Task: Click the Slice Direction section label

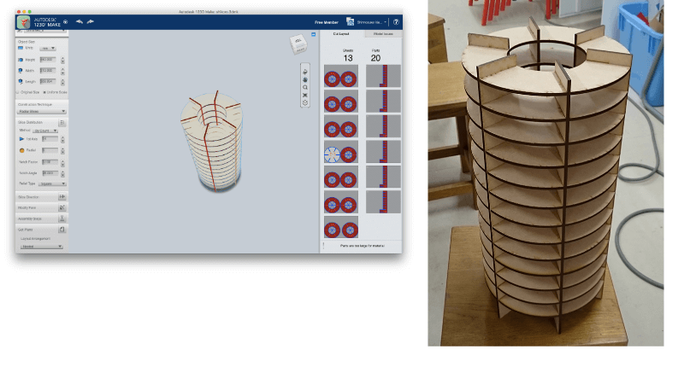Action: coord(28,197)
